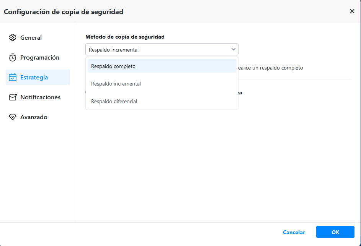Switch to the Programación tab
Image resolution: width=361 pixels, height=246 pixels.
point(40,58)
